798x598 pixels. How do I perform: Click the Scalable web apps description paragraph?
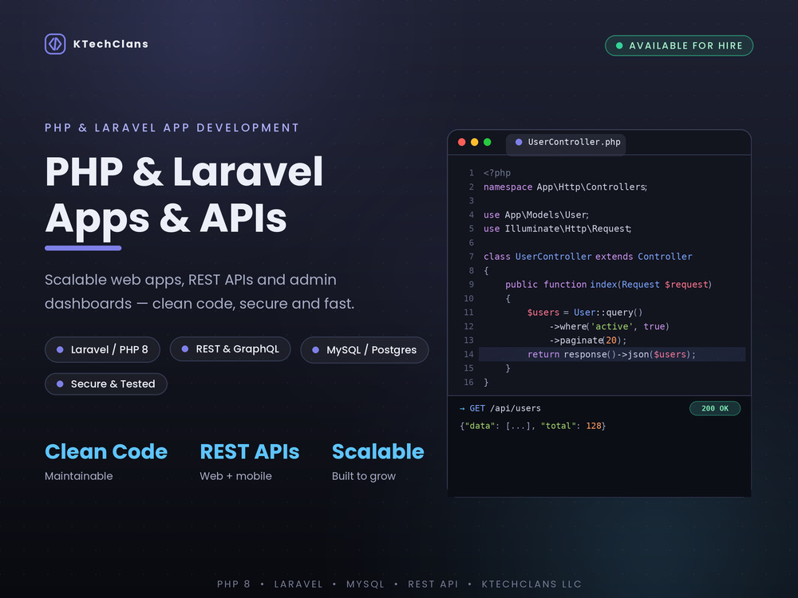[199, 292]
